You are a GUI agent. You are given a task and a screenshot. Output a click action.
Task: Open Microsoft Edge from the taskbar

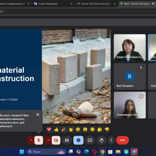point(87,152)
